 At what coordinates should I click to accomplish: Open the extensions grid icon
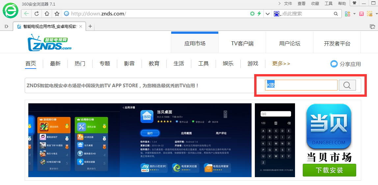tap(347, 14)
